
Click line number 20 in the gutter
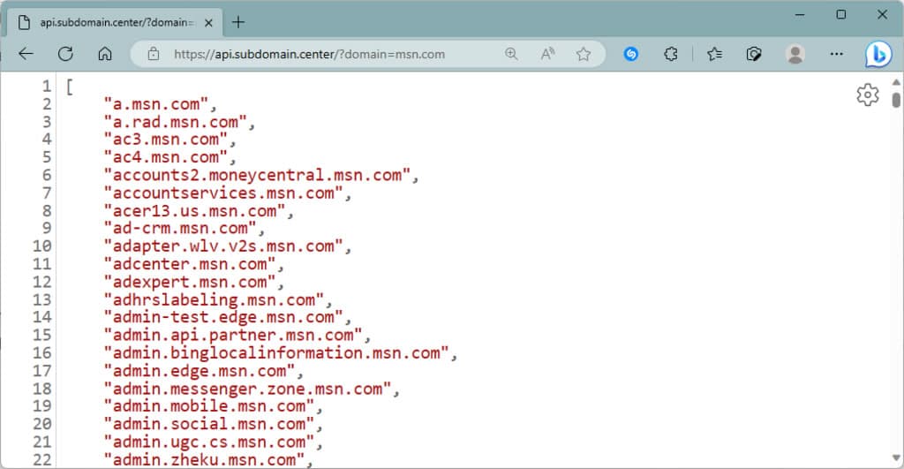(42, 424)
